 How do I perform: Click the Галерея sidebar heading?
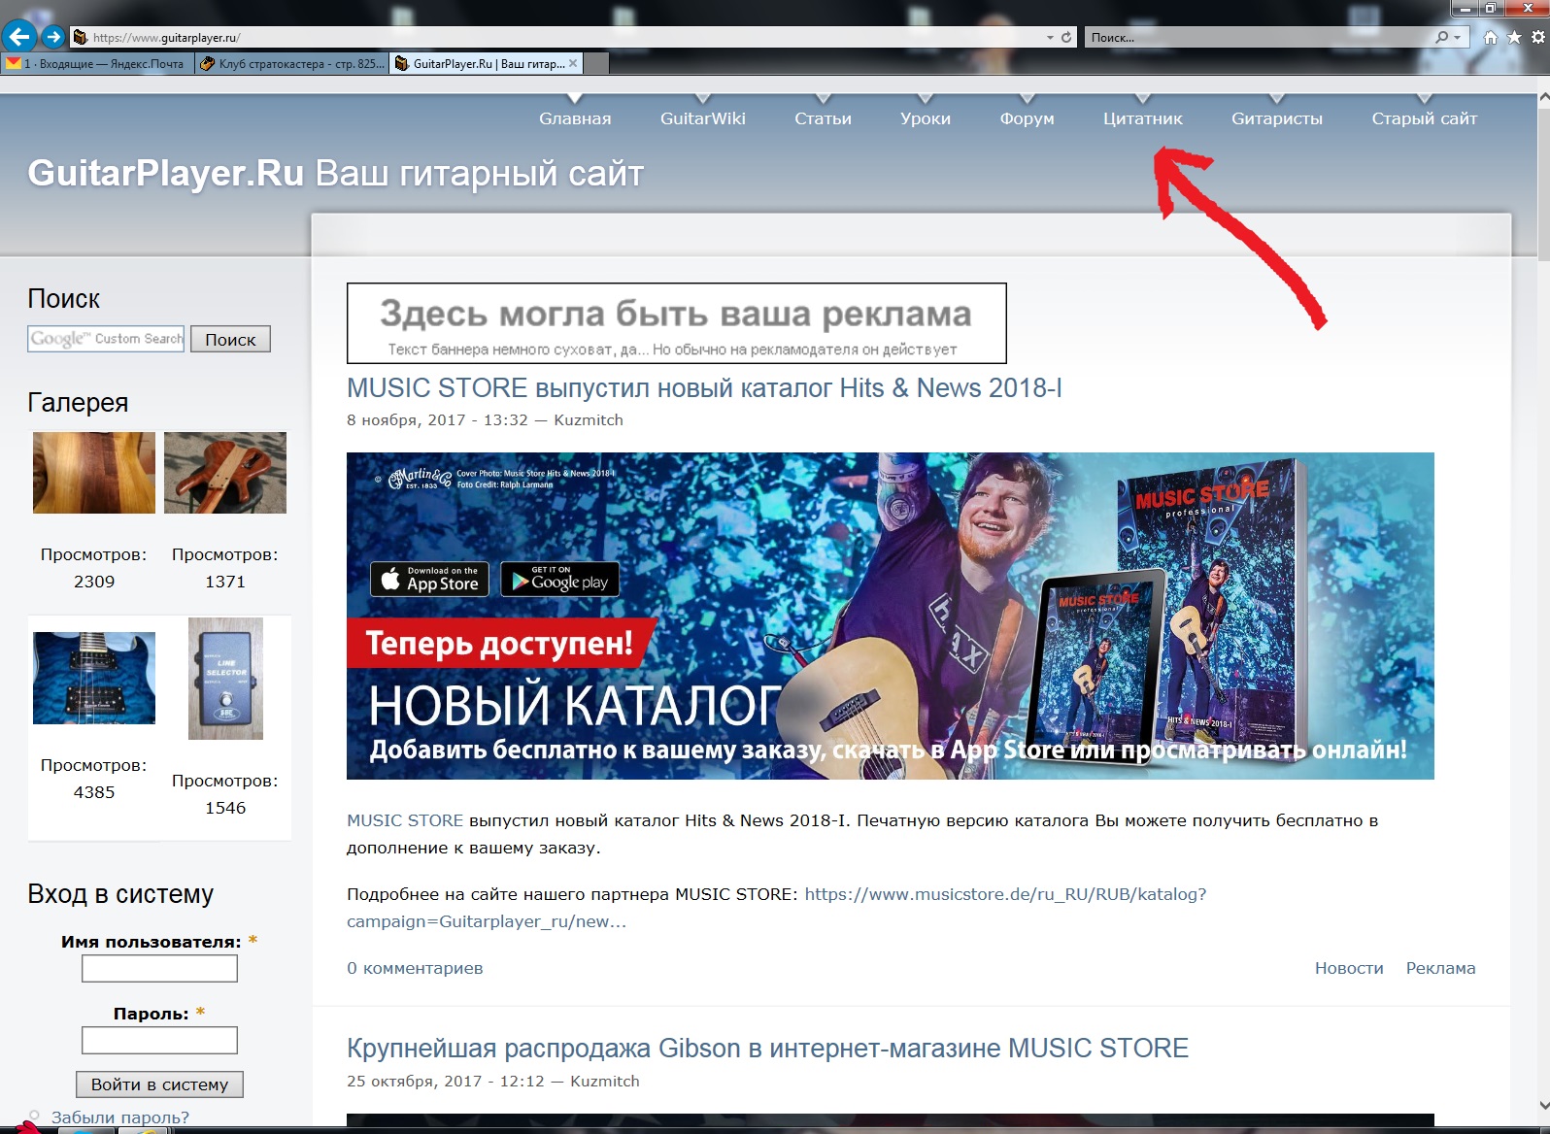point(78,402)
